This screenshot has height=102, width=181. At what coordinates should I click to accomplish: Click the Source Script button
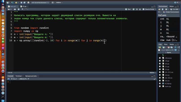tap(148, 9)
